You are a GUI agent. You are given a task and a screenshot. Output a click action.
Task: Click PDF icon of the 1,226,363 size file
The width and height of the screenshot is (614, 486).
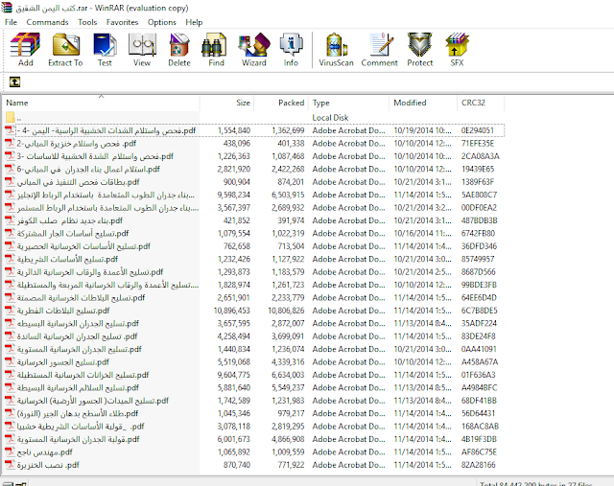point(10,155)
